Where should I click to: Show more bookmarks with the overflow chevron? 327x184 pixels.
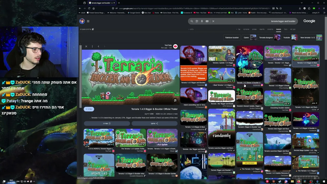coord(324,13)
